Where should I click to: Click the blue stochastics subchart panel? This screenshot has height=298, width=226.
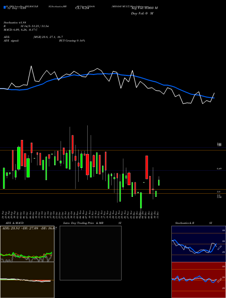(198, 244)
